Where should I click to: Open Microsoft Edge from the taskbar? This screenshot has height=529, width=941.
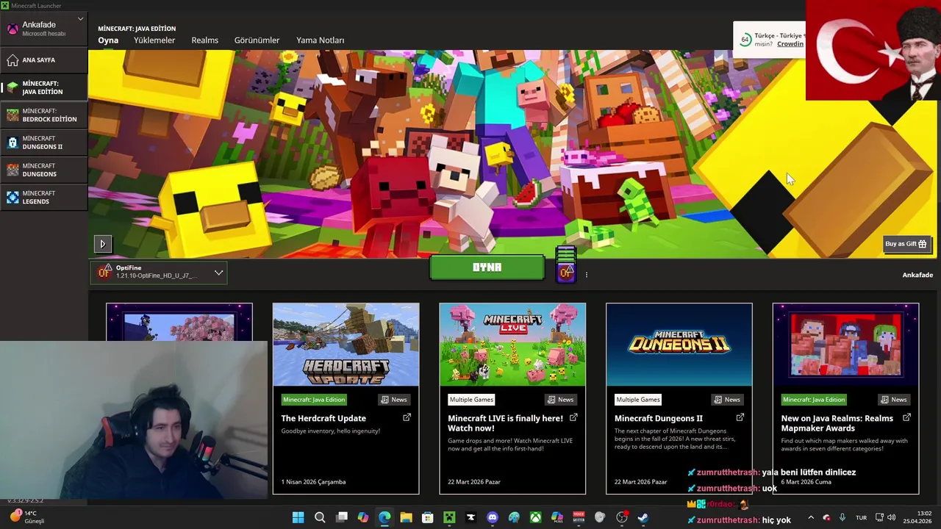384,517
